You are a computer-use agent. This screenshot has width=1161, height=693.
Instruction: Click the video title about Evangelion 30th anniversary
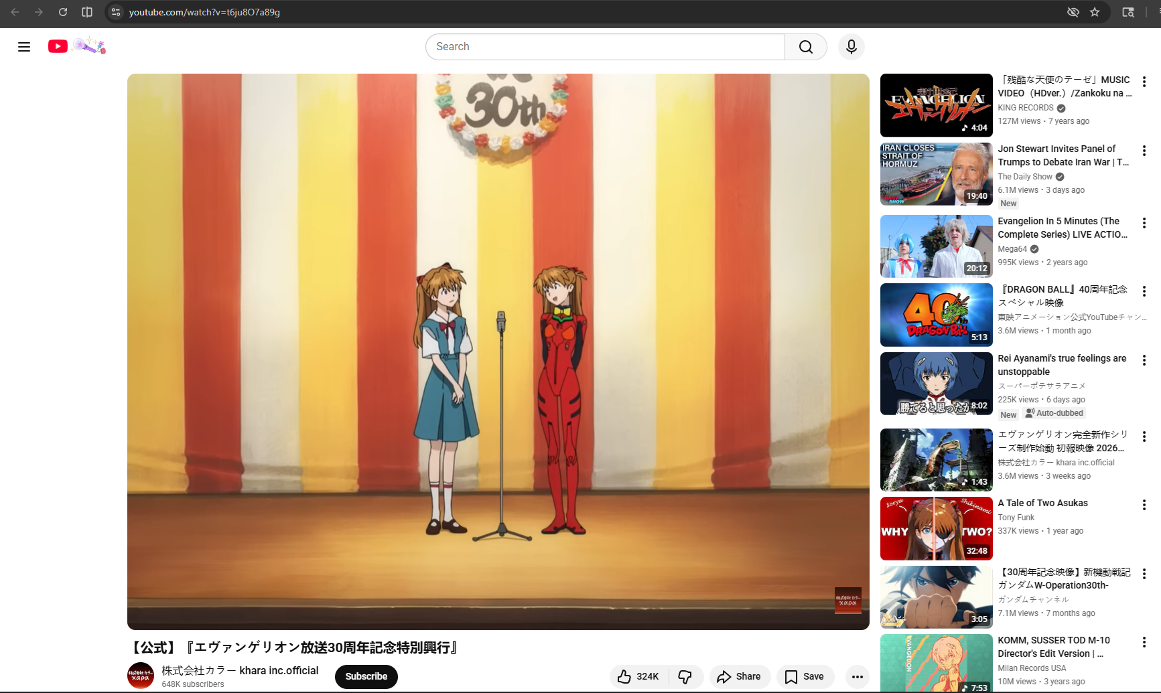(x=294, y=647)
